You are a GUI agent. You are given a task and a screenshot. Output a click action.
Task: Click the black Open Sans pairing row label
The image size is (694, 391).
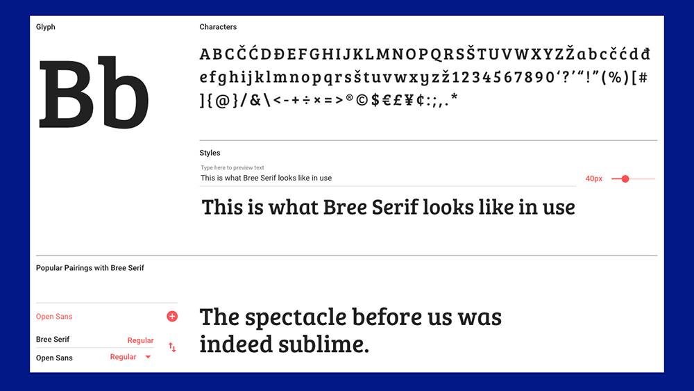[54, 358]
